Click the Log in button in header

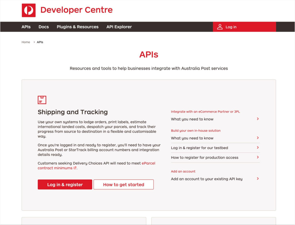click(244, 27)
